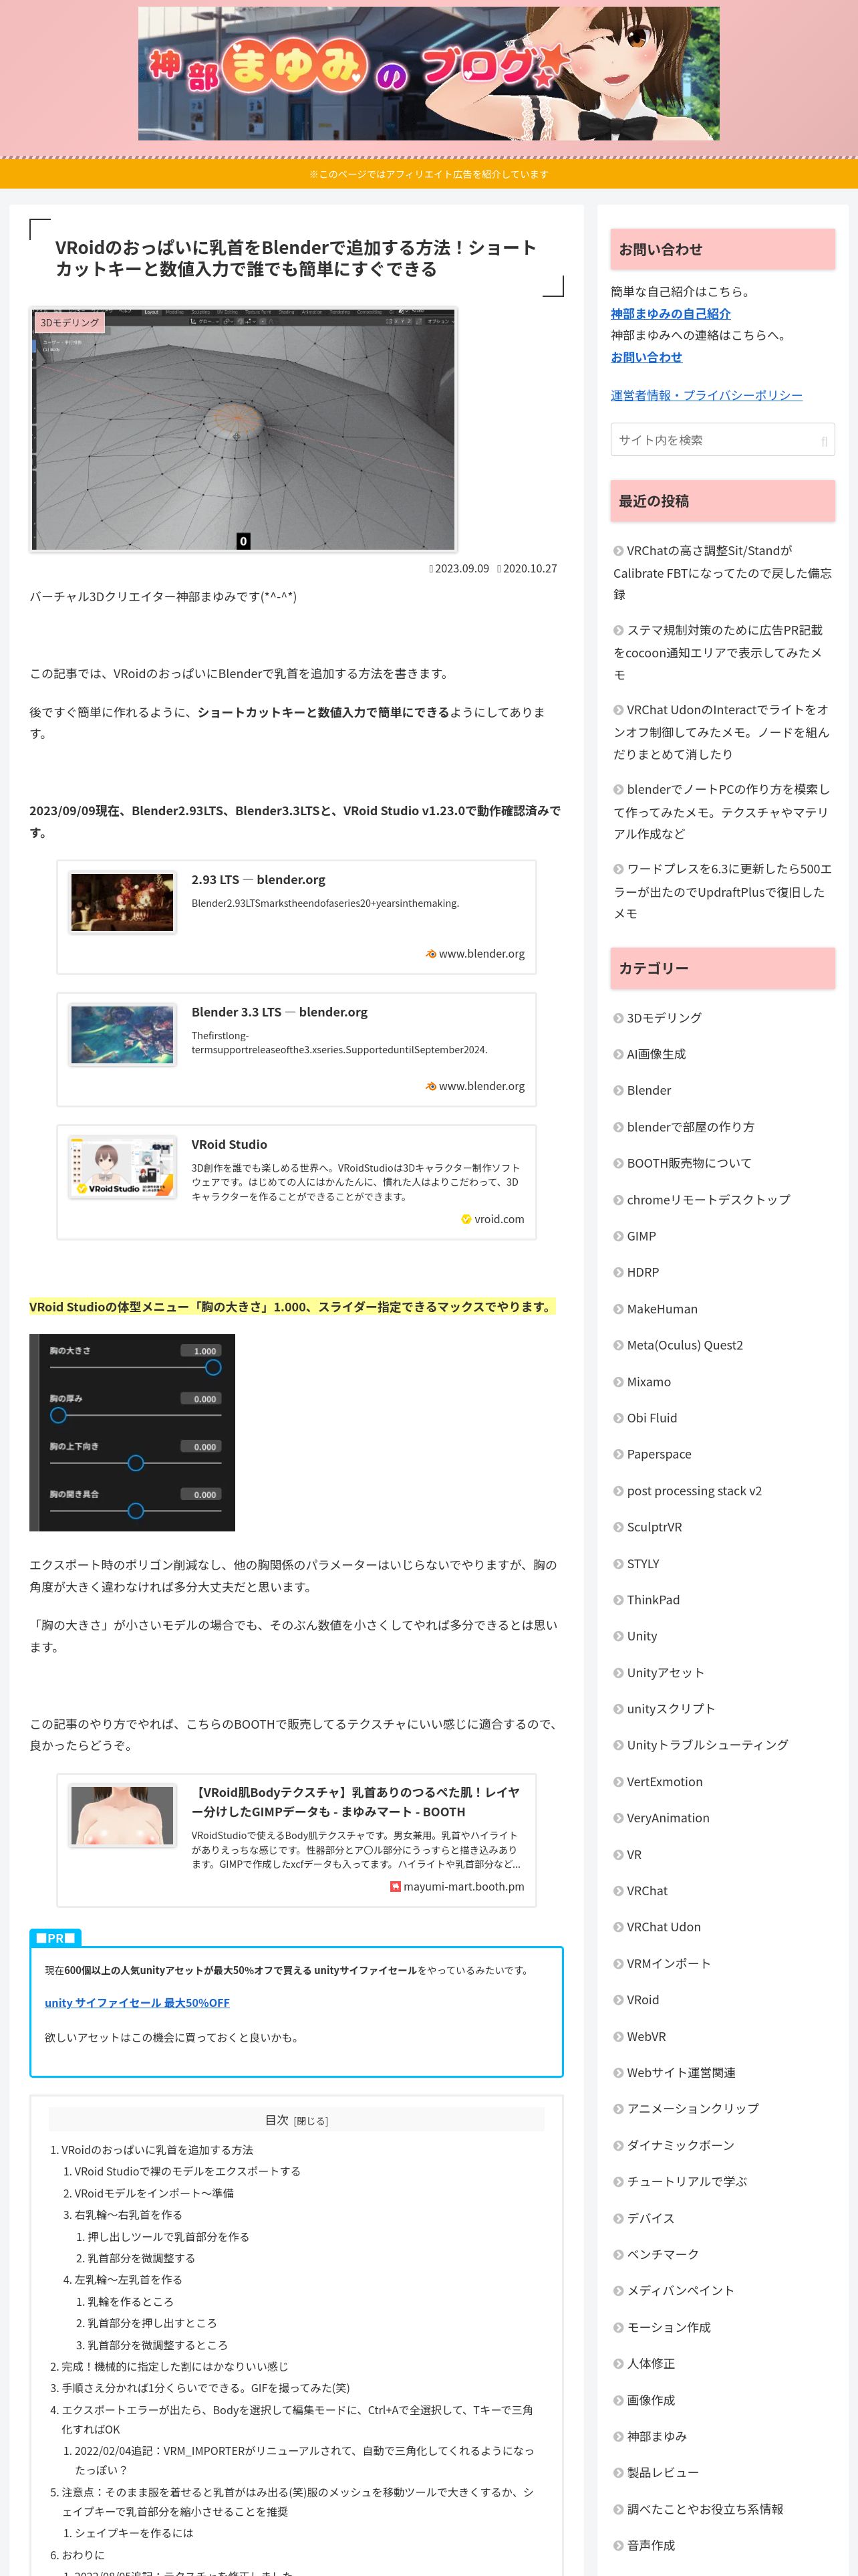Open the 3Dモデリング category tag on thumbnail
This screenshot has width=858, height=2576.
pos(70,323)
